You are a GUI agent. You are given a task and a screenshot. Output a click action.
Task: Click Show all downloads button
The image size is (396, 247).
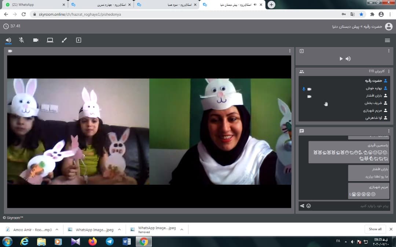[375, 229]
